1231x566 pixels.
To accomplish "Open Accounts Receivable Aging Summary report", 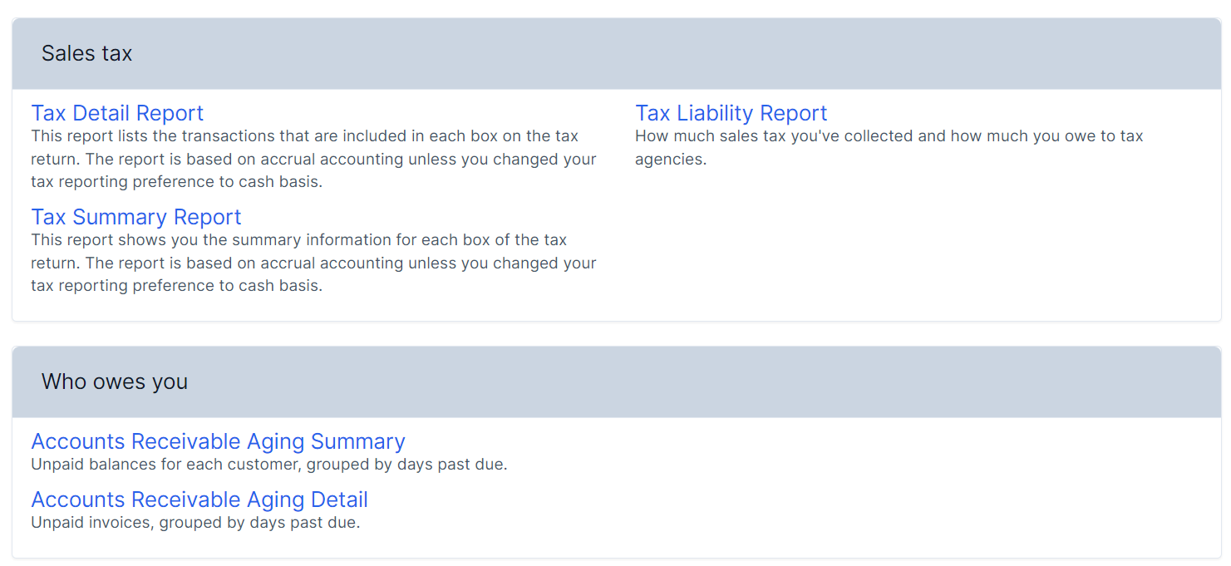I will (x=218, y=441).
